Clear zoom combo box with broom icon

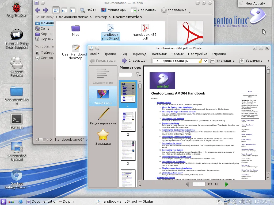(200, 61)
